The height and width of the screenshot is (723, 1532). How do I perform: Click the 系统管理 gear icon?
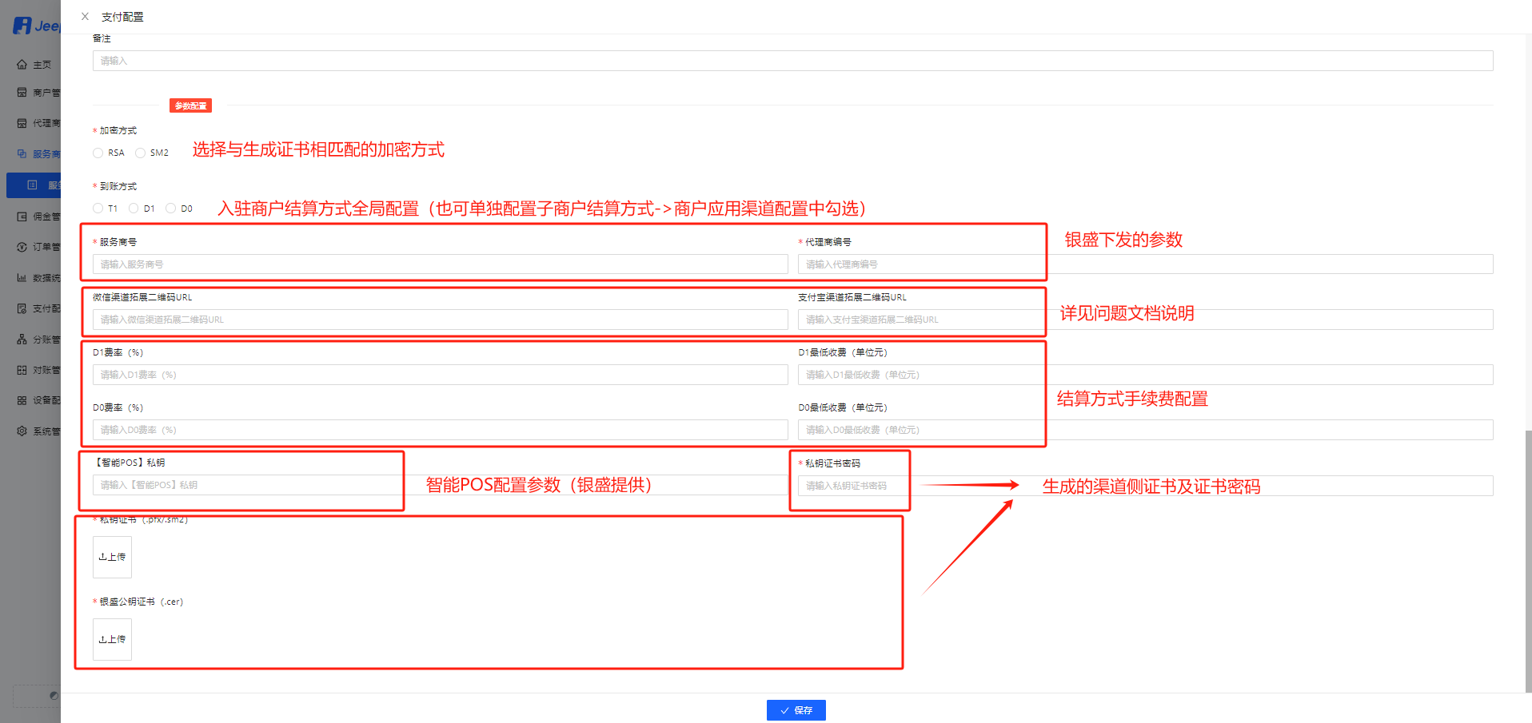[x=22, y=431]
